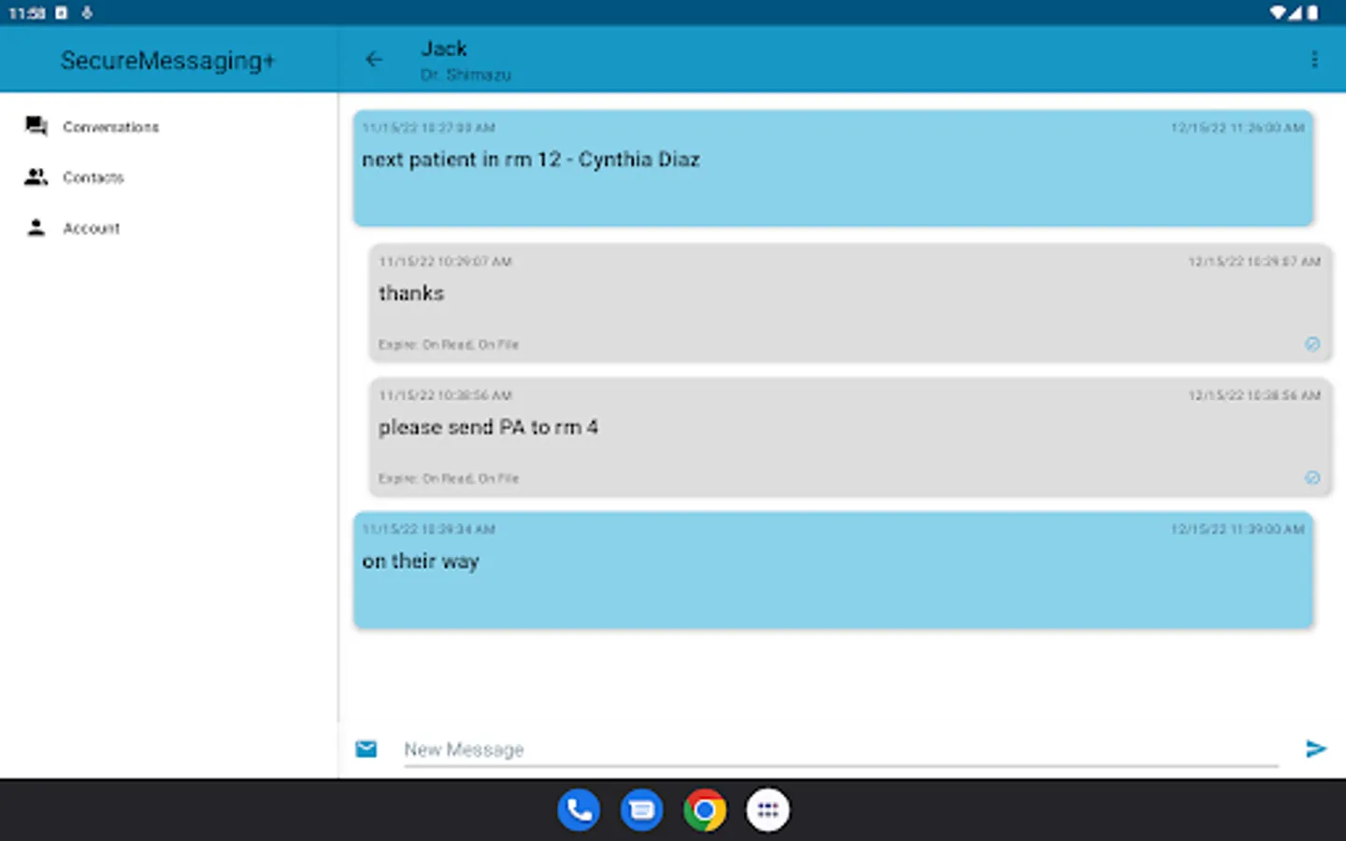Tap status icon on 'please send PA' message
Viewport: 1346px width, 841px height.
pos(1312,478)
